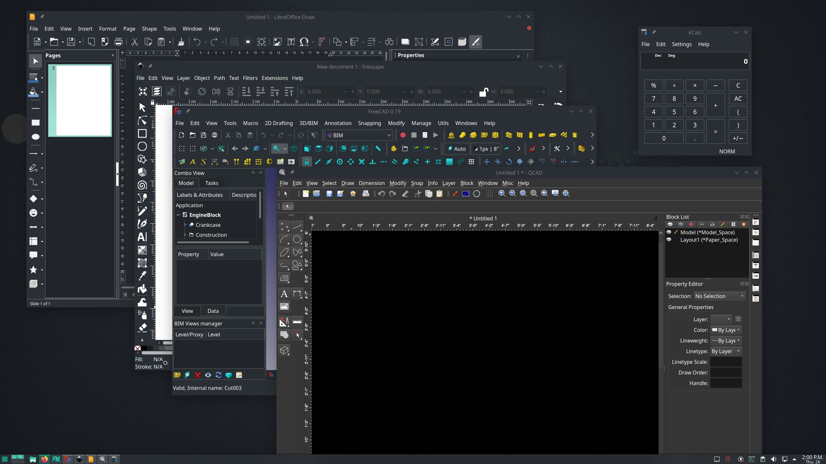Collapse the EngineBlock tree item
826x464 pixels.
[178, 215]
